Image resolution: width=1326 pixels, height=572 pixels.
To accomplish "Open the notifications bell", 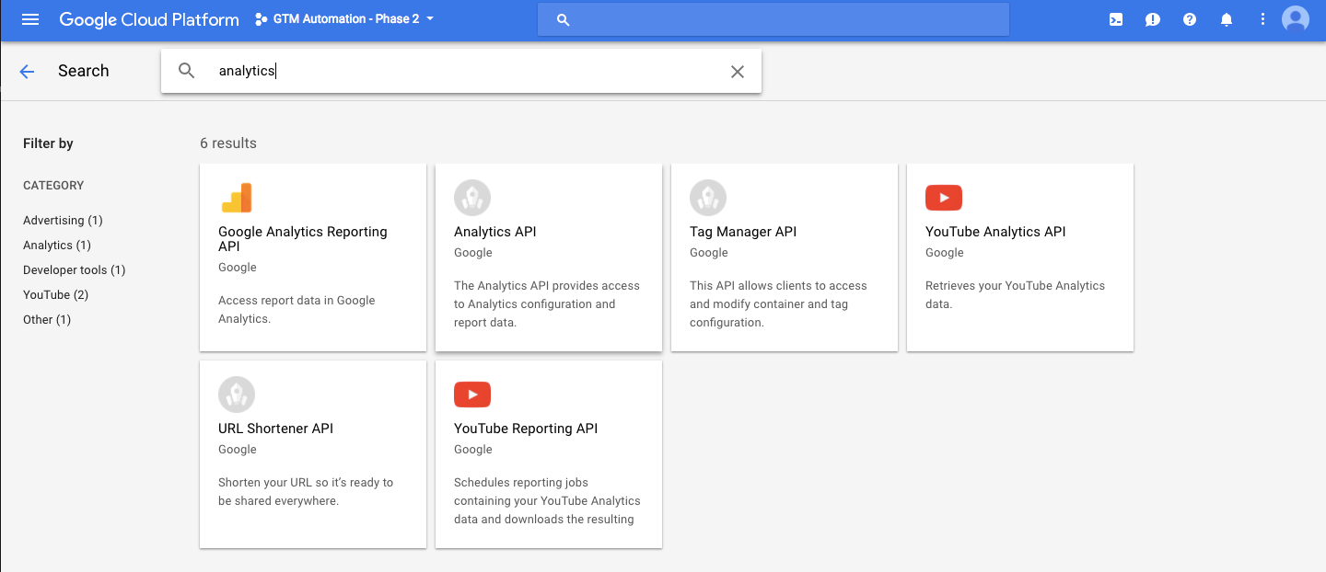I will 1227,19.
